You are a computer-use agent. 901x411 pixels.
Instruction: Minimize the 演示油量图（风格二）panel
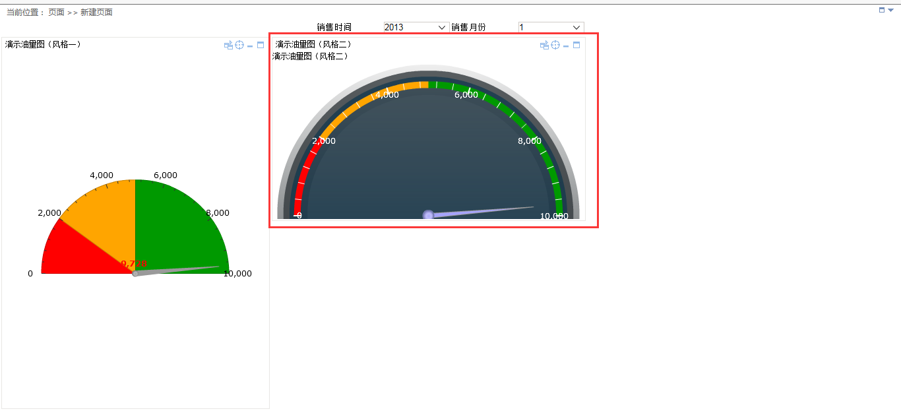566,46
